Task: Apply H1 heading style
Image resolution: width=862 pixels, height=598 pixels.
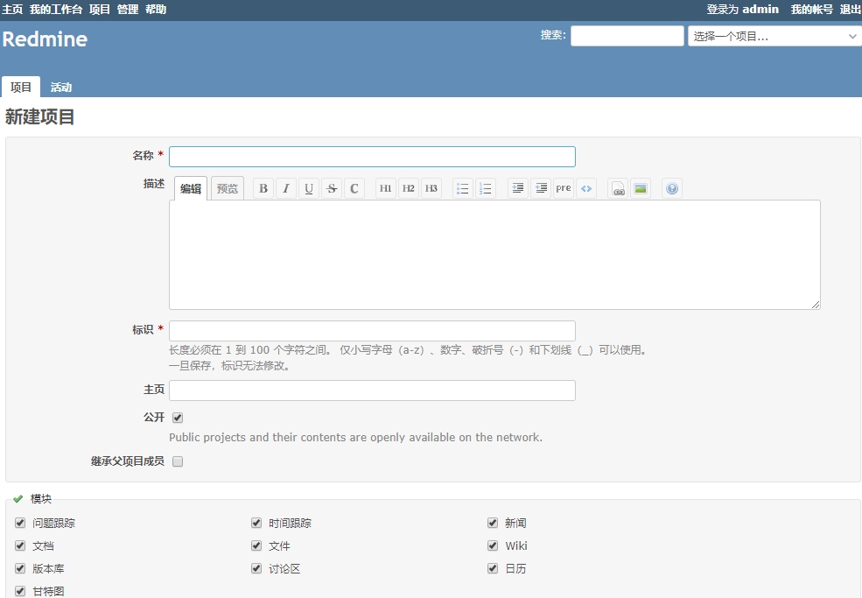Action: 386,188
